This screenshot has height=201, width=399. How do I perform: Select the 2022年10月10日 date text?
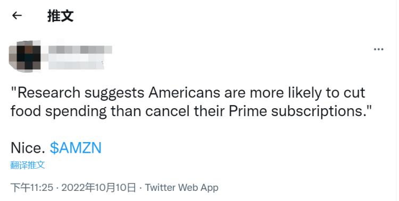(98, 188)
